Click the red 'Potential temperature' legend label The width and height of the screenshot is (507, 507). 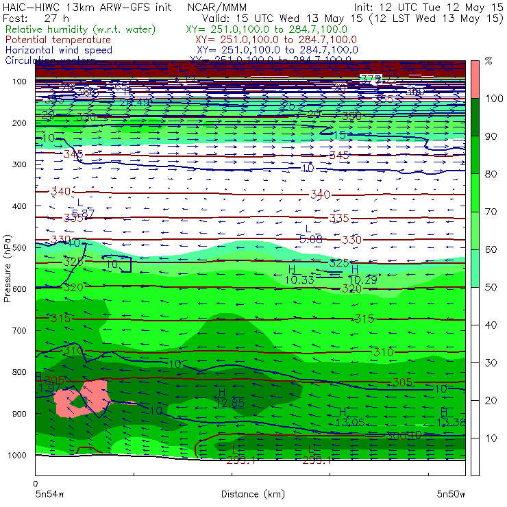coord(58,40)
